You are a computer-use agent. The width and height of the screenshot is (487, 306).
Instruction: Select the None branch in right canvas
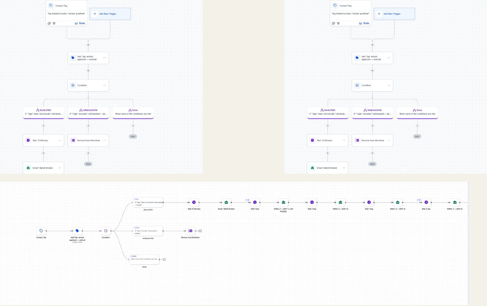click(417, 112)
